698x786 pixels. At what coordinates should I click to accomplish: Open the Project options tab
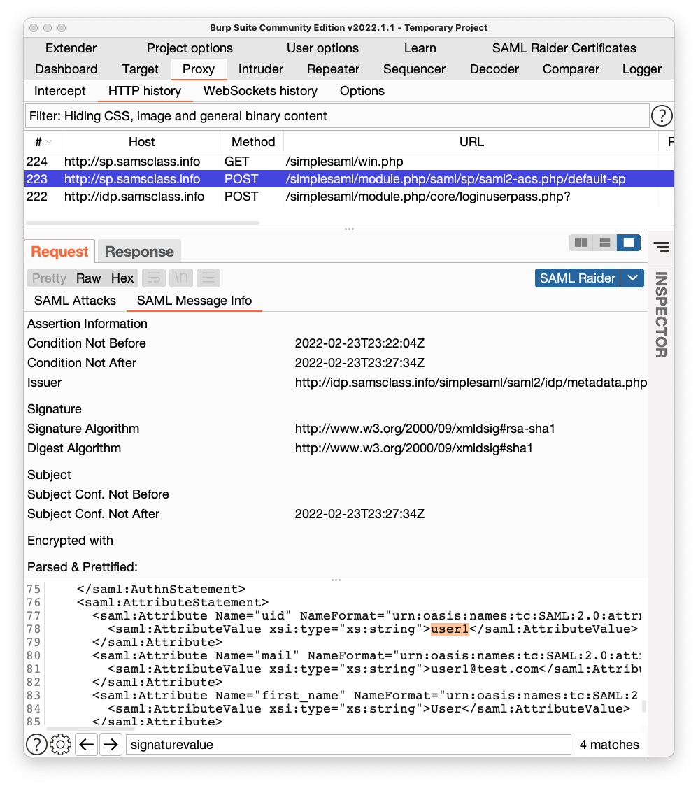click(x=190, y=48)
